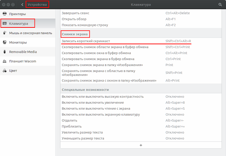Click the Removable Media USB icon

coord(5,52)
